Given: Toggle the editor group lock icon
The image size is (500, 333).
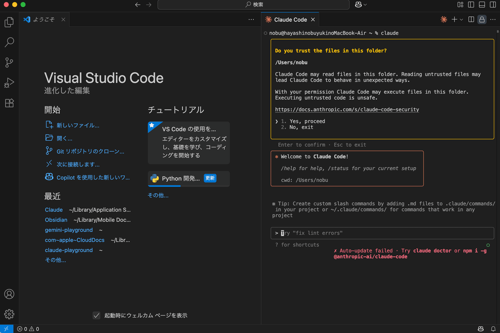Looking at the screenshot, I should 482,20.
